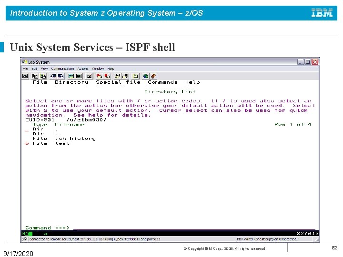Click the 'Directory List' panel title
Image resolution: width=343 pixels, height=257 pixels.
(x=170, y=91)
